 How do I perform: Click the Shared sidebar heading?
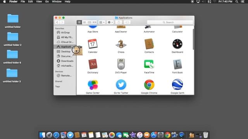59,81
